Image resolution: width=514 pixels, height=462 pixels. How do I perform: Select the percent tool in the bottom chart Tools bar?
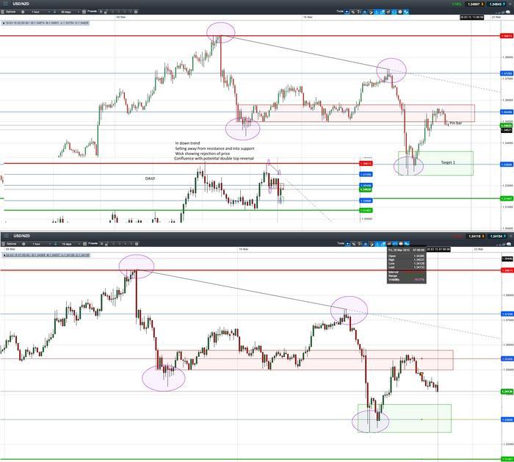pos(354,244)
